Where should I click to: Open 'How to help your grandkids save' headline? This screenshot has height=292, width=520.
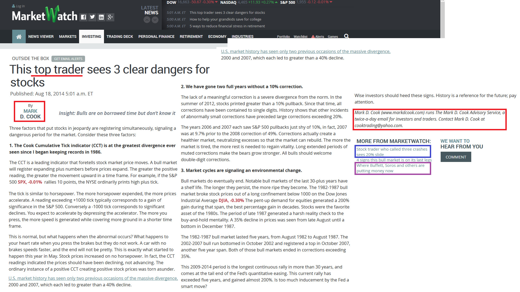click(225, 19)
